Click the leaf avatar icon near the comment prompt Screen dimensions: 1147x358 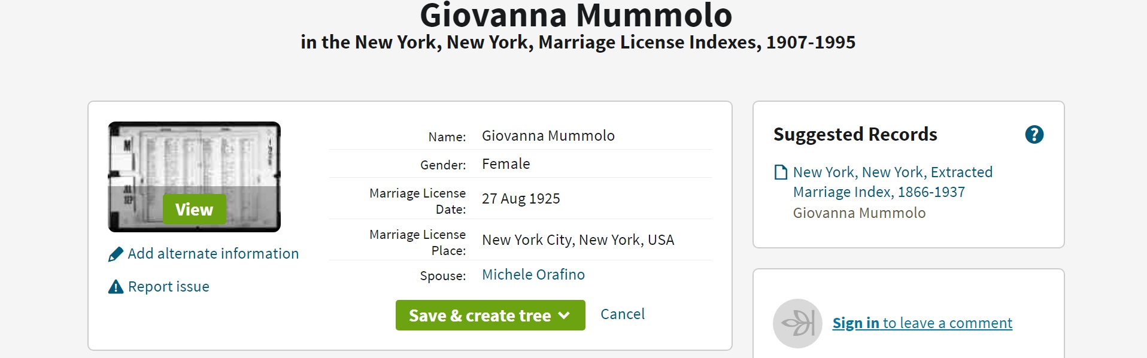[x=797, y=323]
